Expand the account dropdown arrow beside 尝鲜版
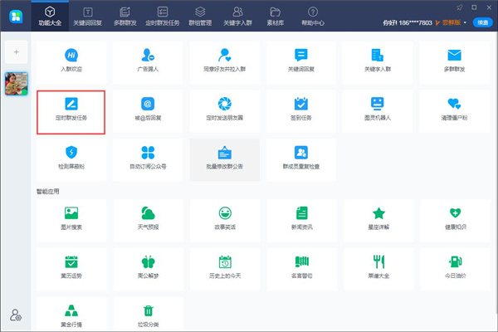The width and height of the screenshot is (498, 332). [465, 22]
